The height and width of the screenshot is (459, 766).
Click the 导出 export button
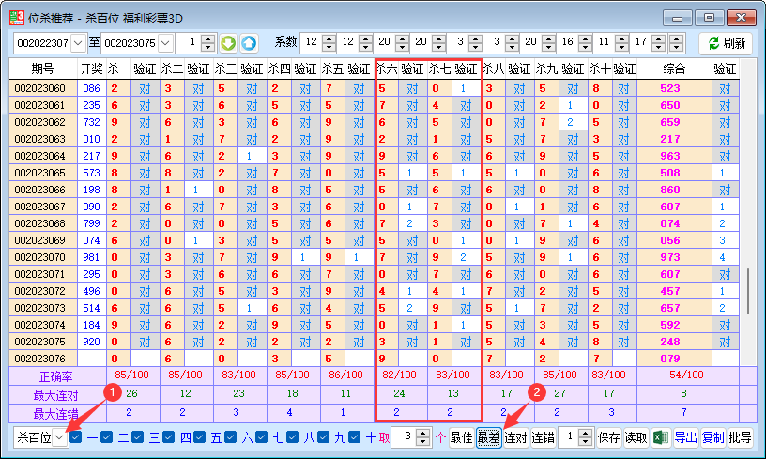(686, 437)
